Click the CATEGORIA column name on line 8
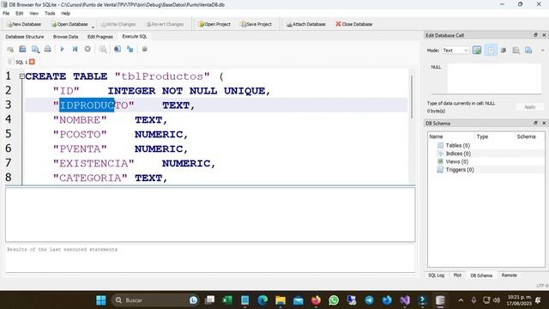 point(90,178)
